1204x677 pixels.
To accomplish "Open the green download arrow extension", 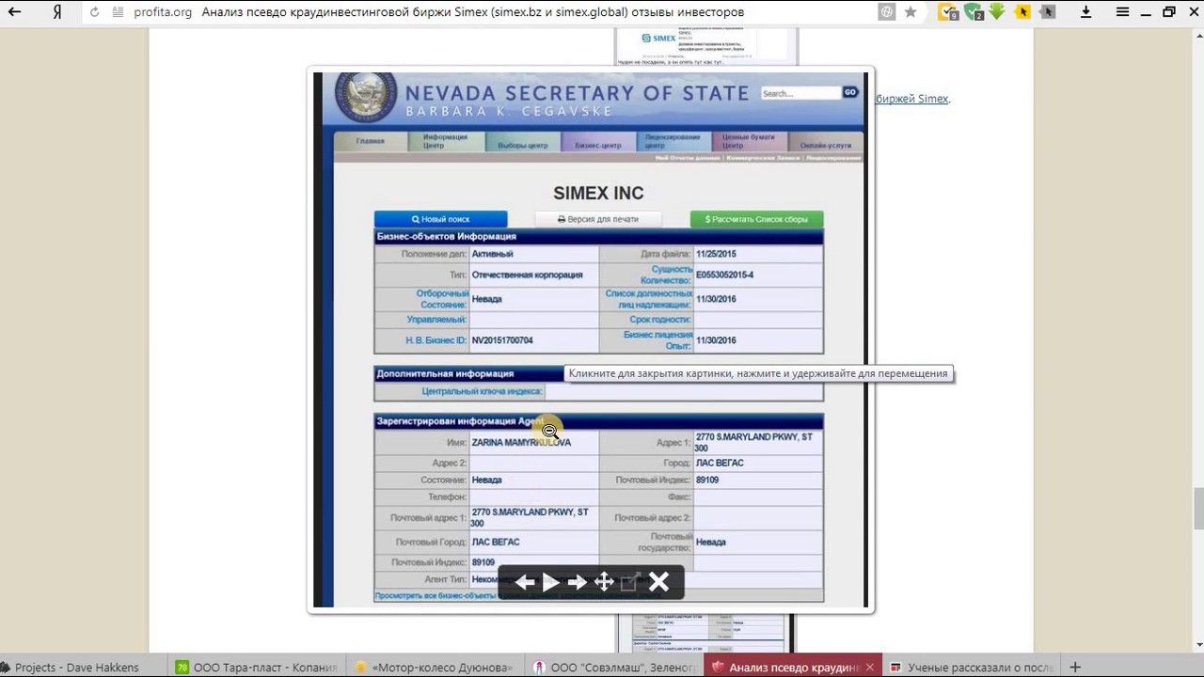I will pyautogui.click(x=997, y=12).
